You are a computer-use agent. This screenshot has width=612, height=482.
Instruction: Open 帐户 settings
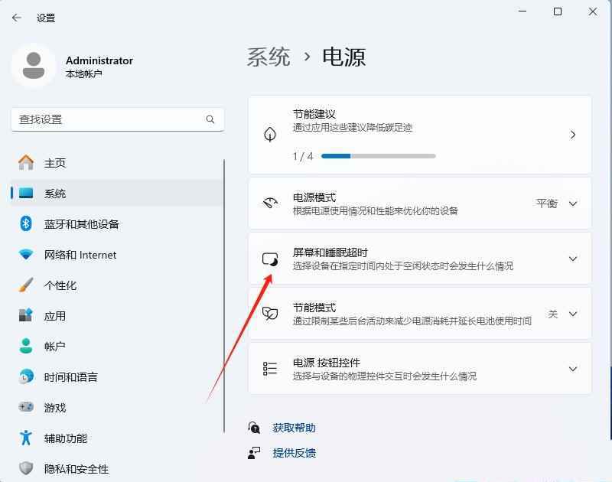[118, 346]
